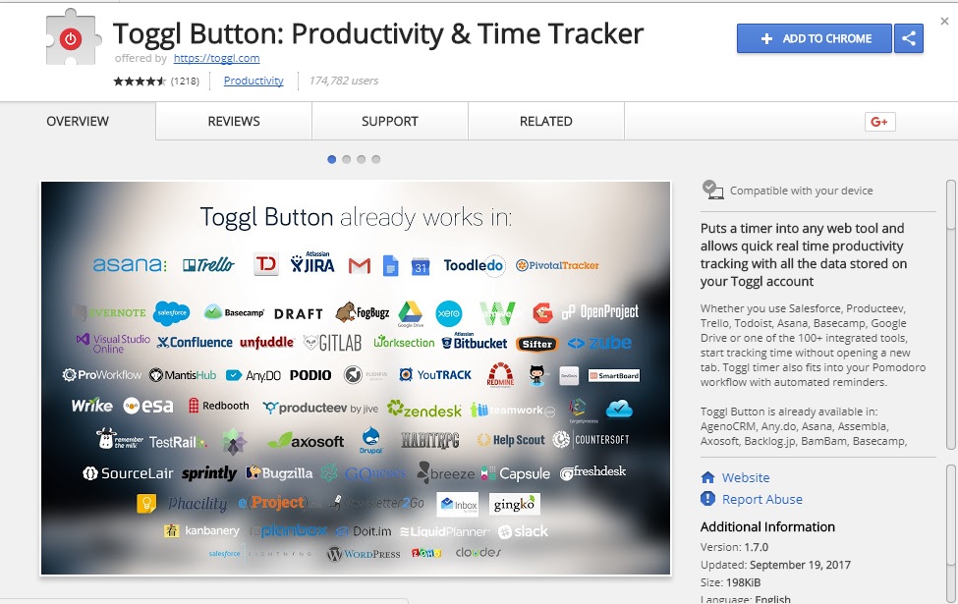Open the Related tab

546,122
